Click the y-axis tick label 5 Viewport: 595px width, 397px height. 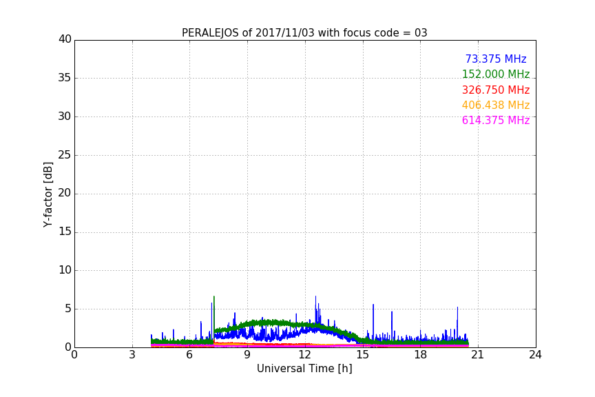pyautogui.click(x=68, y=309)
